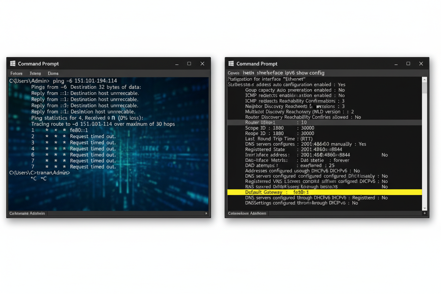The image size is (441, 294).
Task: Minimize the left Command Prompt window
Action: tap(177, 64)
